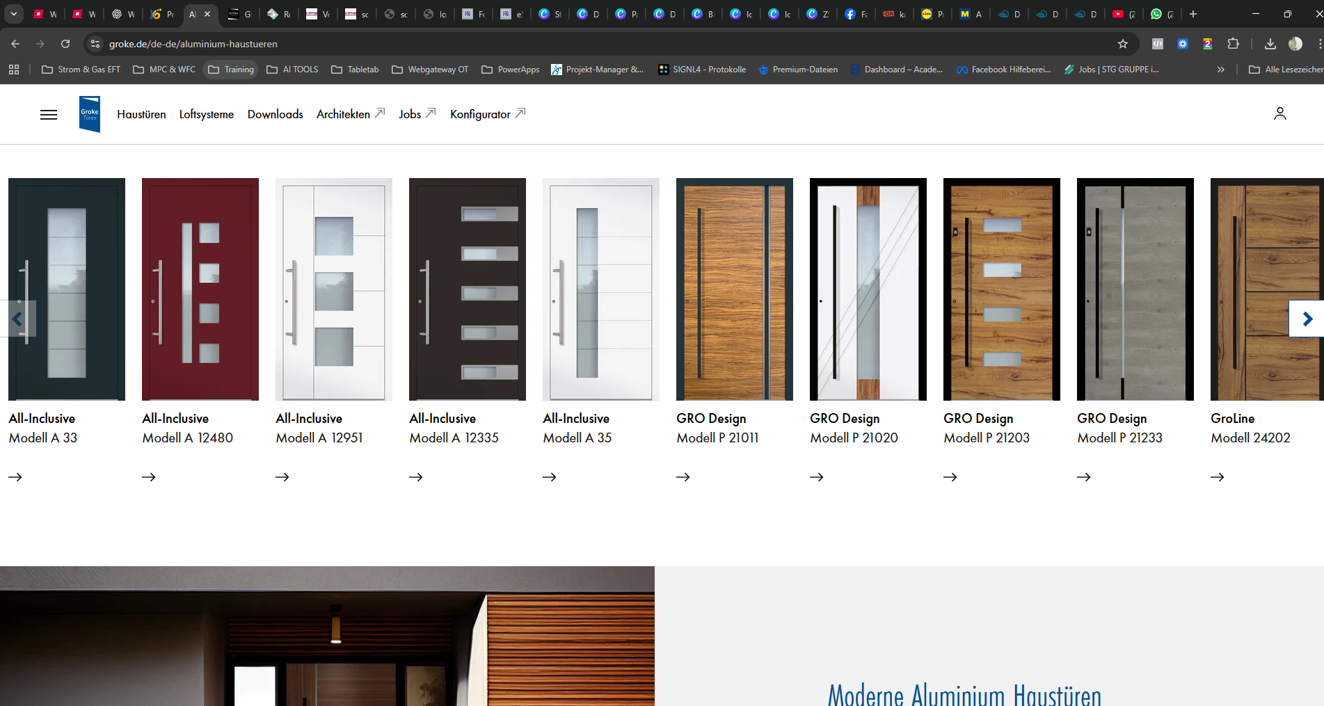Click the arrow under Modell P 21020
Screen dimensions: 1324x706
(x=817, y=477)
